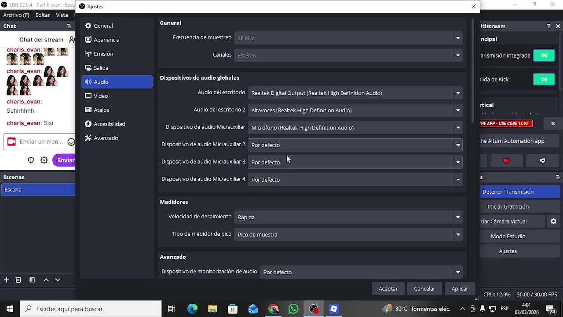The image size is (563, 317).
Task: Select the Audio settings section
Action: tap(117, 82)
